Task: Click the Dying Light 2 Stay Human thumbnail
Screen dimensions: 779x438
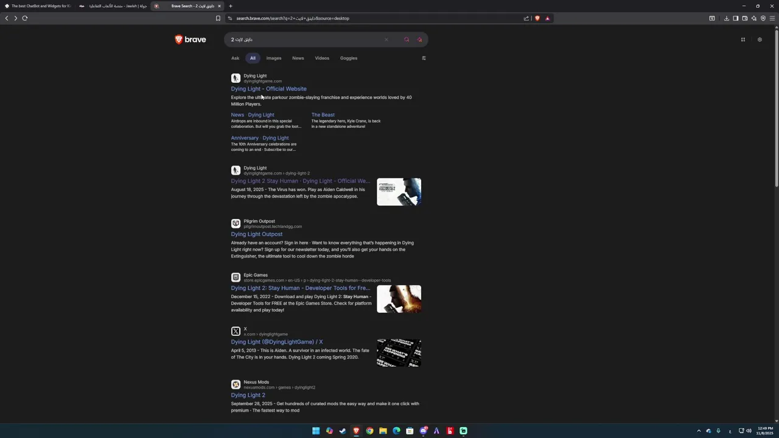Action: pyautogui.click(x=399, y=192)
